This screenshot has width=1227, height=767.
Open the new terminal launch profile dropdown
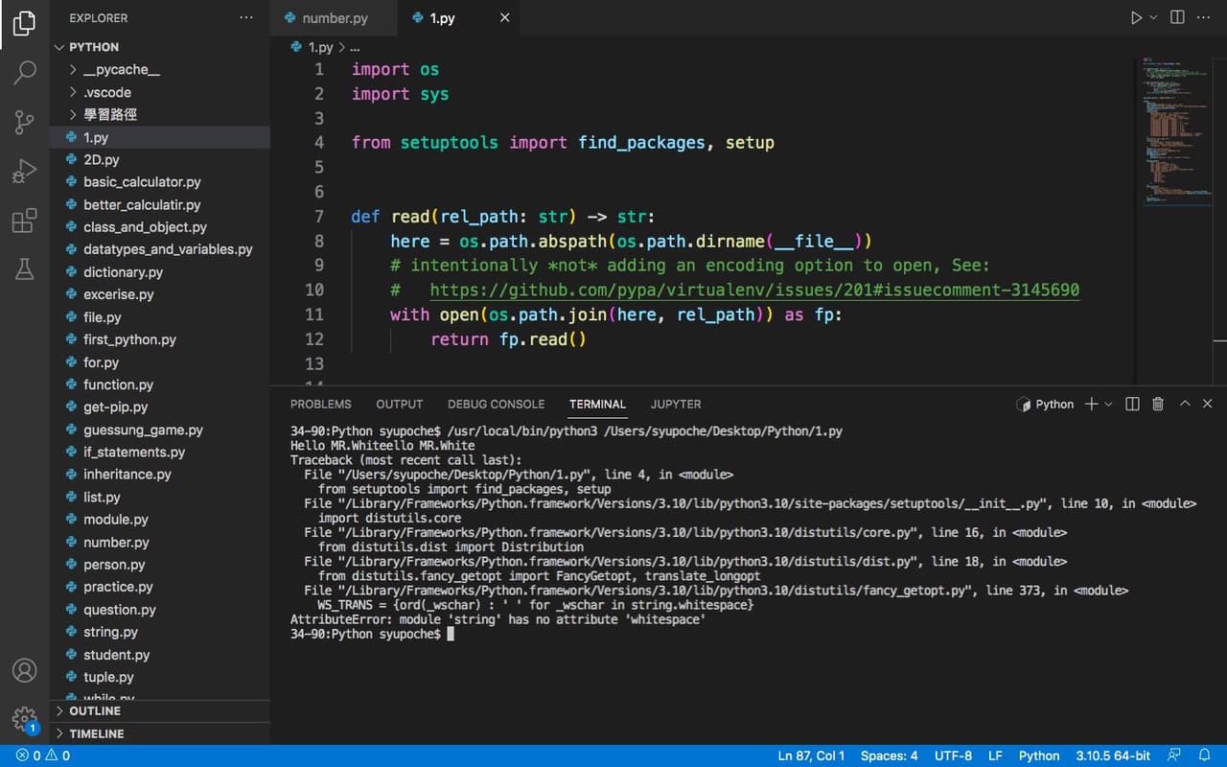(1109, 405)
